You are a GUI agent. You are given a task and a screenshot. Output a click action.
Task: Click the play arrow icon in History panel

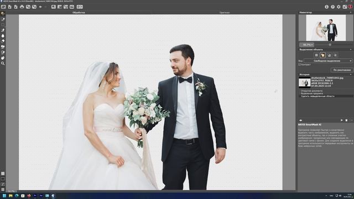[342, 121]
